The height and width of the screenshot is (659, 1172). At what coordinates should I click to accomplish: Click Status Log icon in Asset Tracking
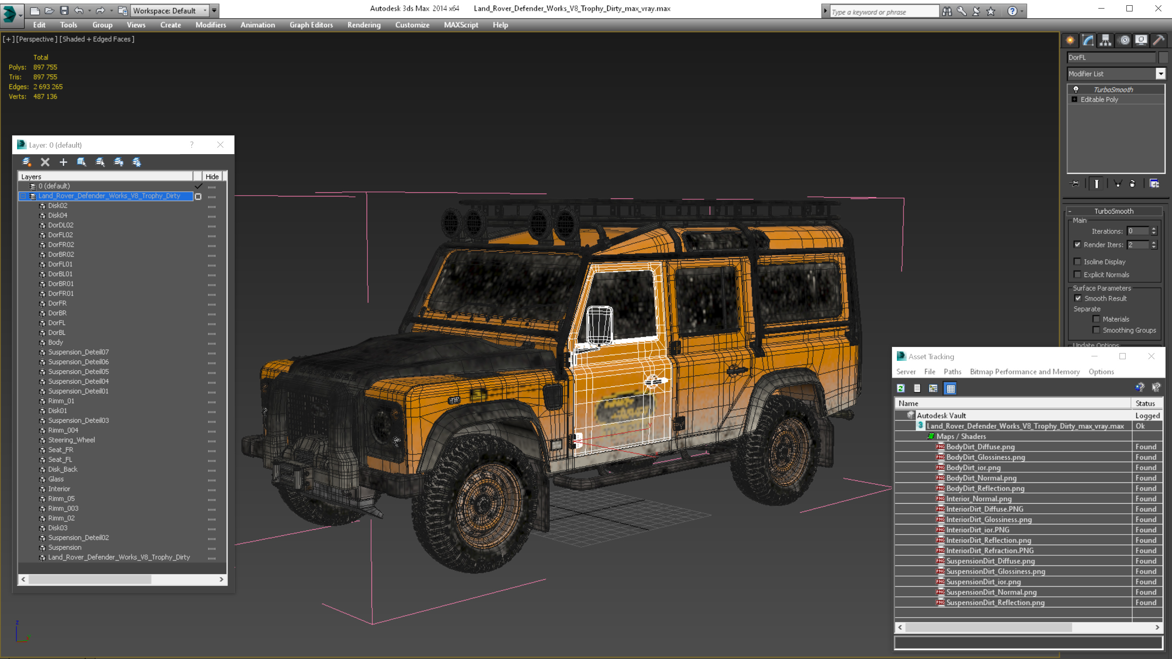tap(917, 388)
